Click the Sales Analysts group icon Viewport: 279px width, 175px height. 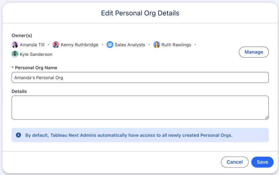pyautogui.click(x=110, y=45)
